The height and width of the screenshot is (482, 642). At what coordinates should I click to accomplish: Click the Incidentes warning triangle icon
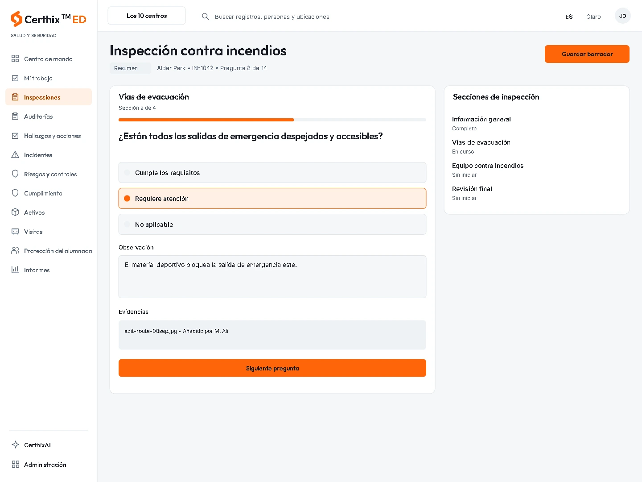15,154
